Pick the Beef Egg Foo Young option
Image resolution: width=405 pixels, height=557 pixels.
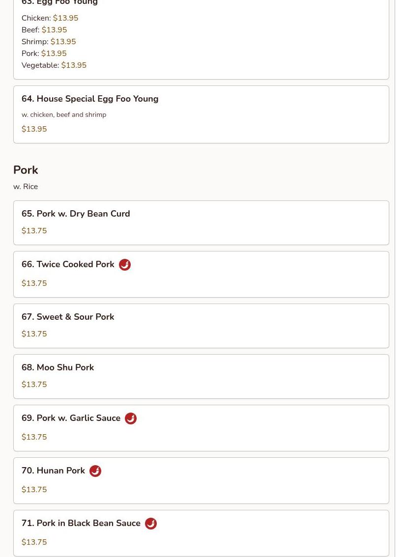point(44,30)
